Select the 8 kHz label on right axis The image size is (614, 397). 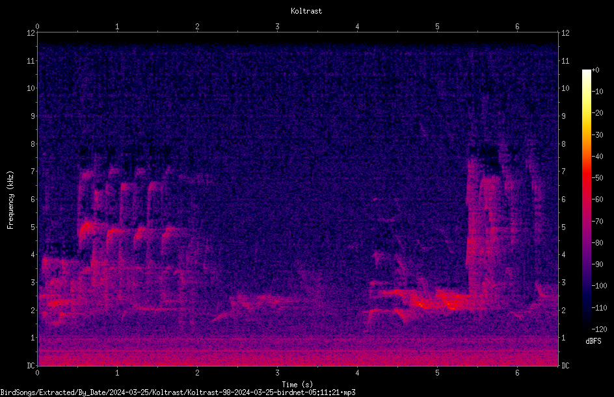pyautogui.click(x=563, y=144)
